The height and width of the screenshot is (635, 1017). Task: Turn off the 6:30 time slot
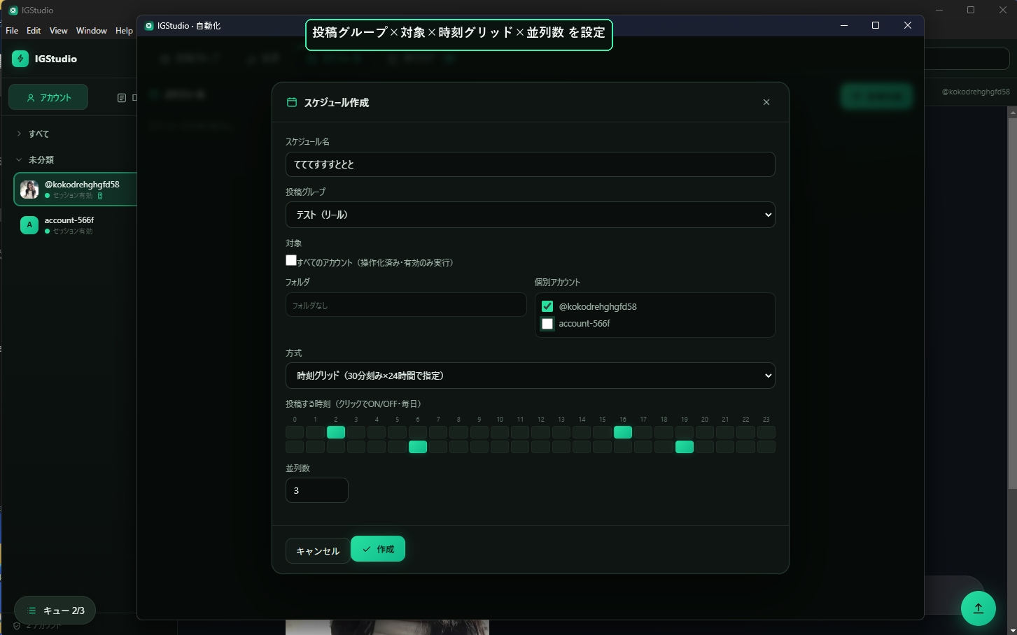point(418,447)
